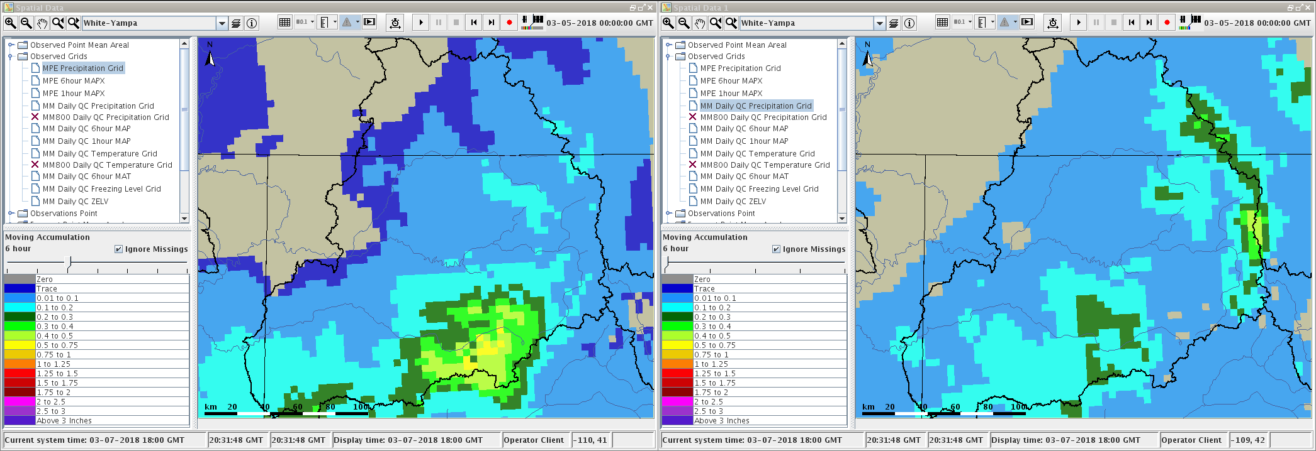Click the info (i) icon in Spatial Data panel
Screen dimensions: 1316x451
(252, 23)
